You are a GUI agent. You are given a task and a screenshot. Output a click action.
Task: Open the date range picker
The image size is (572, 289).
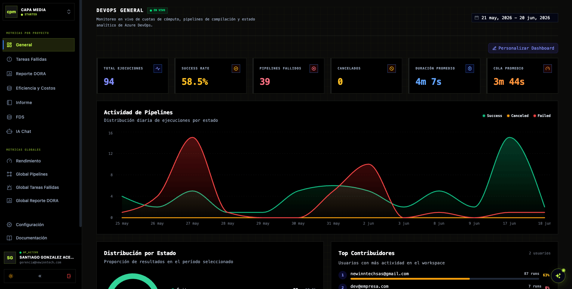515,18
